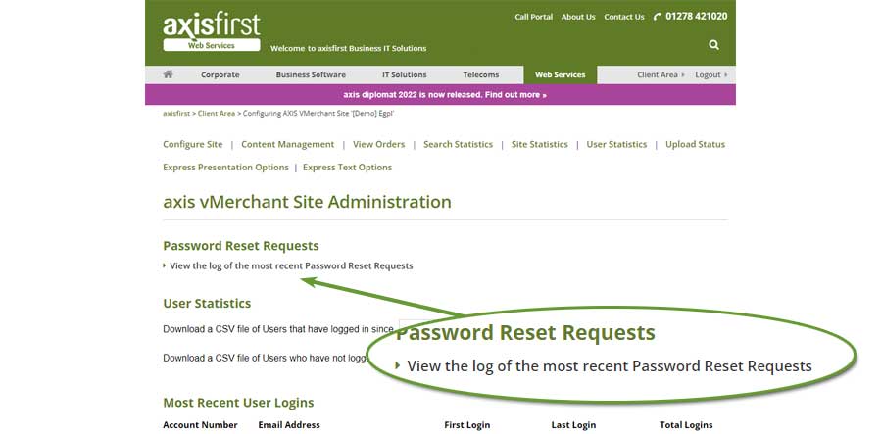Viewport: 882px width, 434px height.
Task: Click 'Download a CSV file of Users that have logged in since'
Action: (278, 329)
